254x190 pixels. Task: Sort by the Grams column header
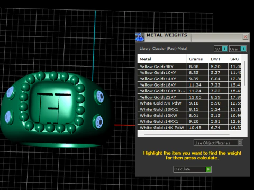tap(197, 59)
